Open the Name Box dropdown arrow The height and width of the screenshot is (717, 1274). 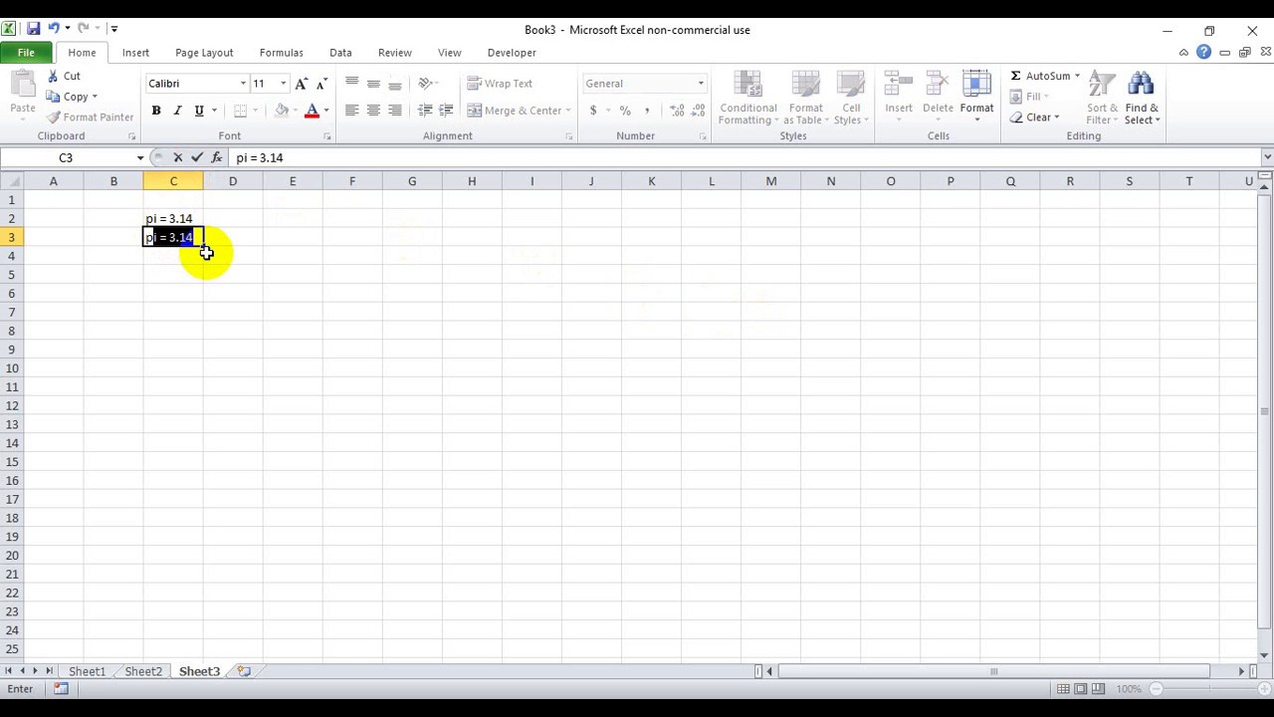point(139,157)
